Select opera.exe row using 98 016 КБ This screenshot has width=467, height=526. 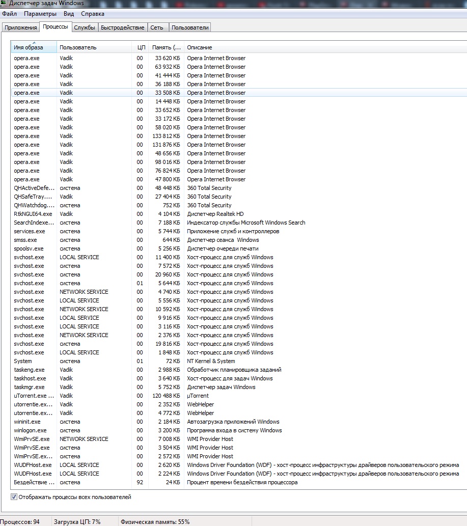coord(239,162)
